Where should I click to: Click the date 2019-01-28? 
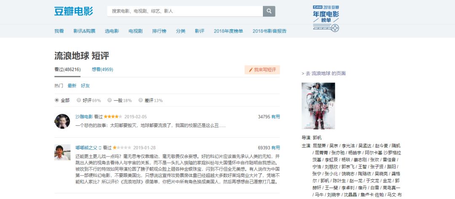(x=145, y=148)
